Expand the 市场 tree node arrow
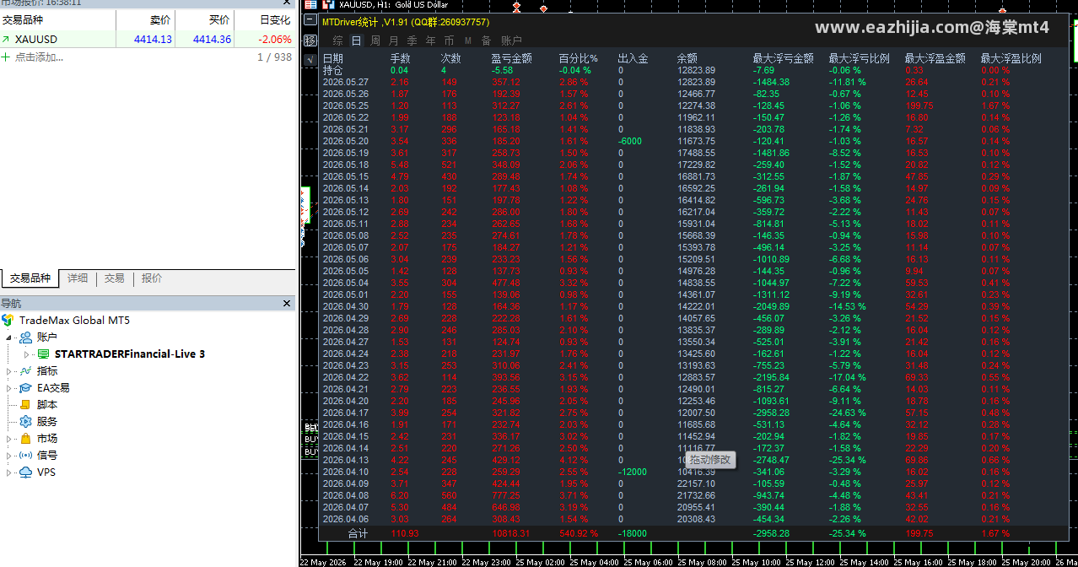 pos(9,438)
